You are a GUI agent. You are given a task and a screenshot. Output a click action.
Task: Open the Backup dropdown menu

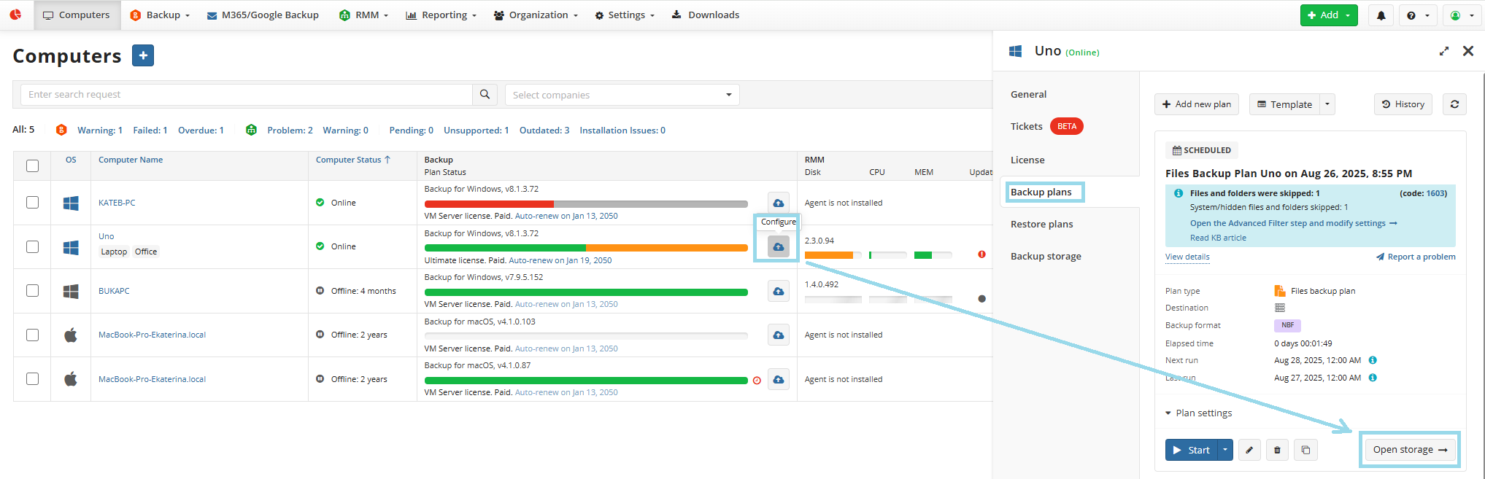coord(159,15)
